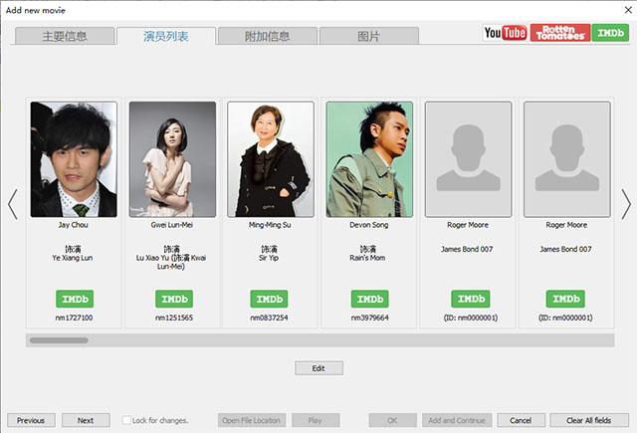Open the Rotten Tomatoes link icon

pos(560,33)
